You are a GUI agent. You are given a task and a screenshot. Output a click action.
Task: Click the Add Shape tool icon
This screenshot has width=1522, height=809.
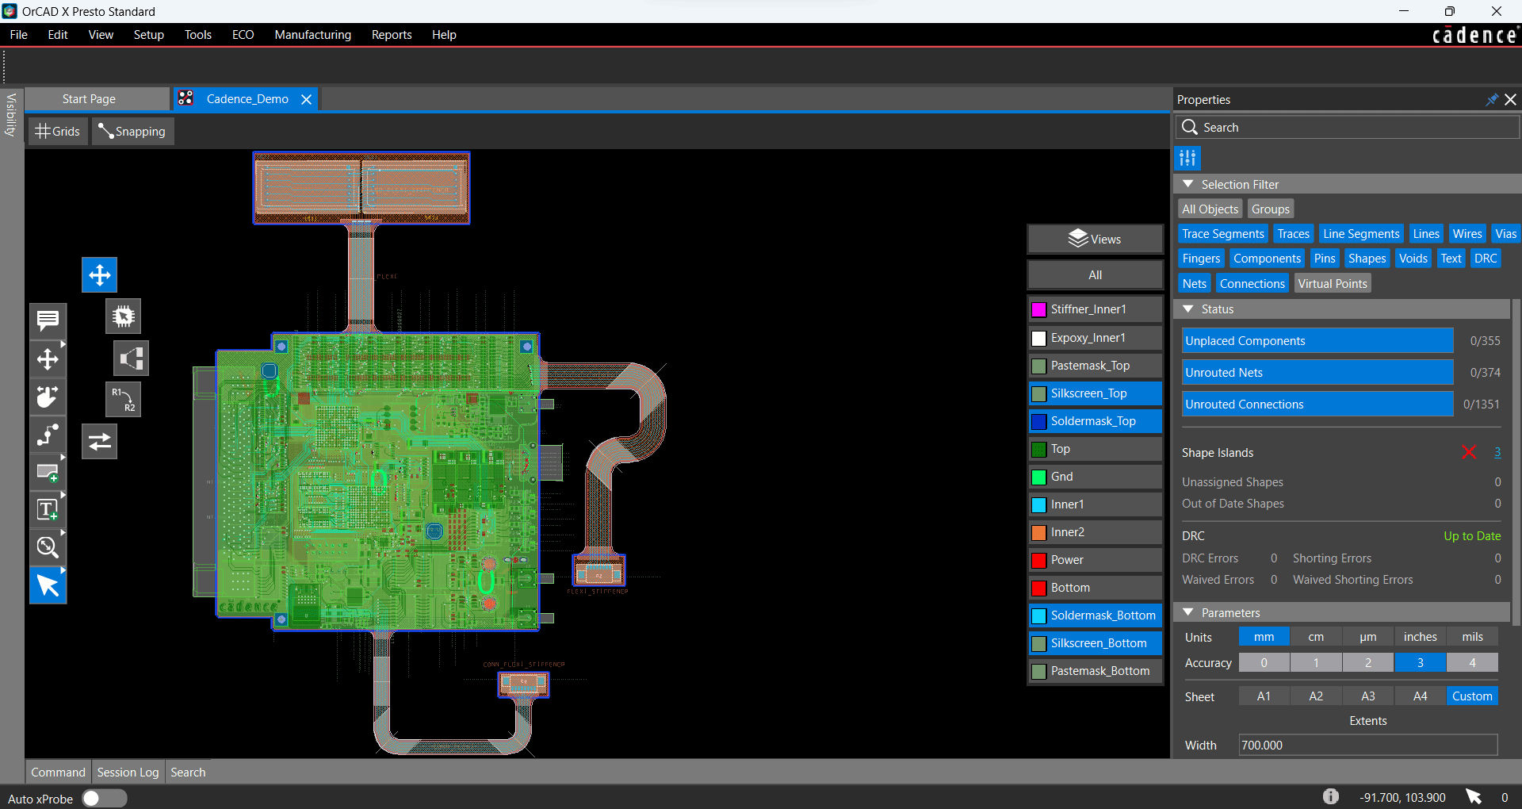(x=48, y=473)
